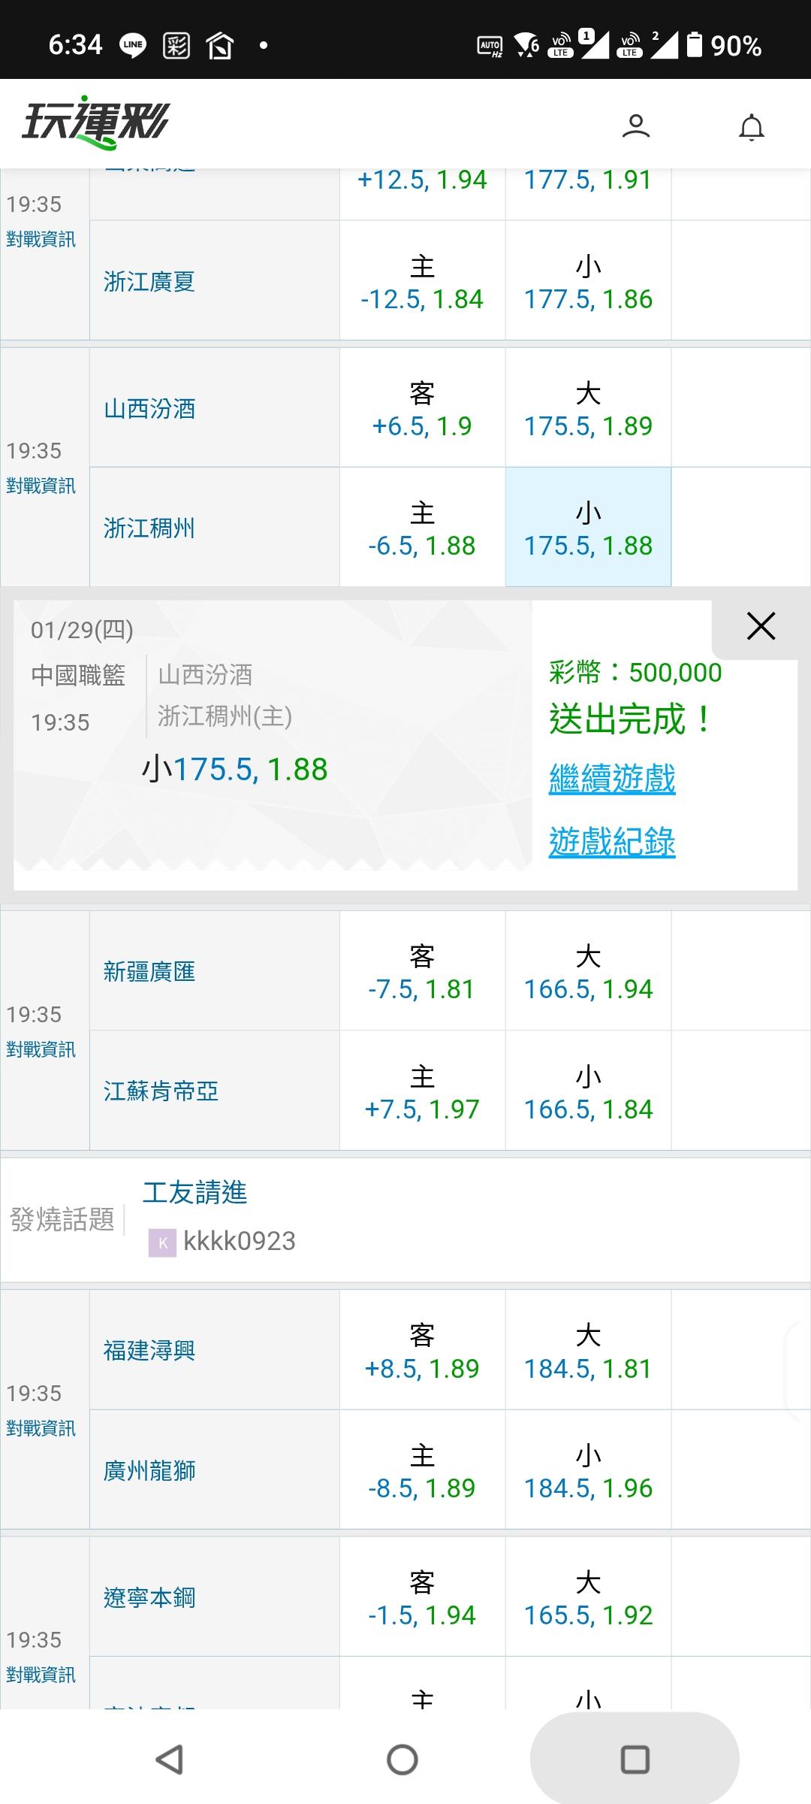Viewport: 811px width, 1804px height.
Task: View 對戰資訊 for the 山西汾酒 match
Action: click(x=41, y=486)
